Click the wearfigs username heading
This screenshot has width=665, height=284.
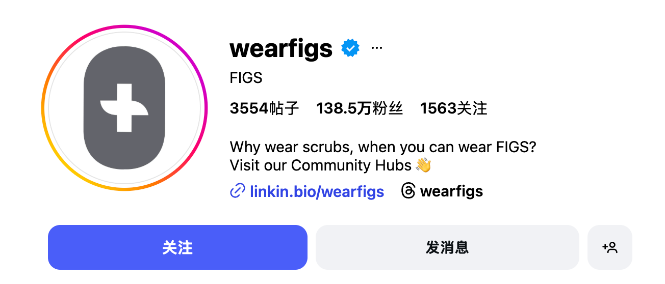(x=281, y=48)
